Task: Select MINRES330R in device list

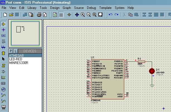Action: point(25,63)
